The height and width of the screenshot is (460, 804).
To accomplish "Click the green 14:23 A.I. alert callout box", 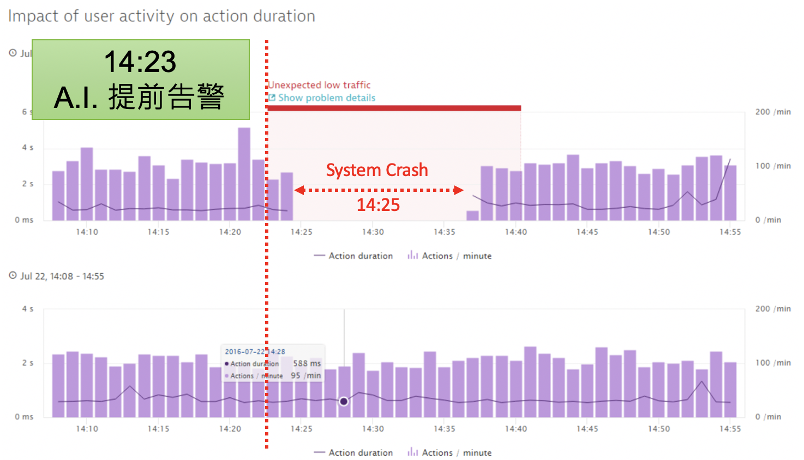I will (x=141, y=80).
